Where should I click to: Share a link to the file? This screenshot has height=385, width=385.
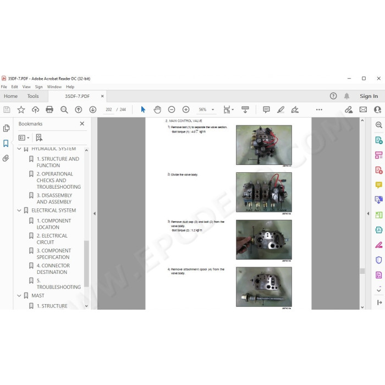(x=349, y=109)
